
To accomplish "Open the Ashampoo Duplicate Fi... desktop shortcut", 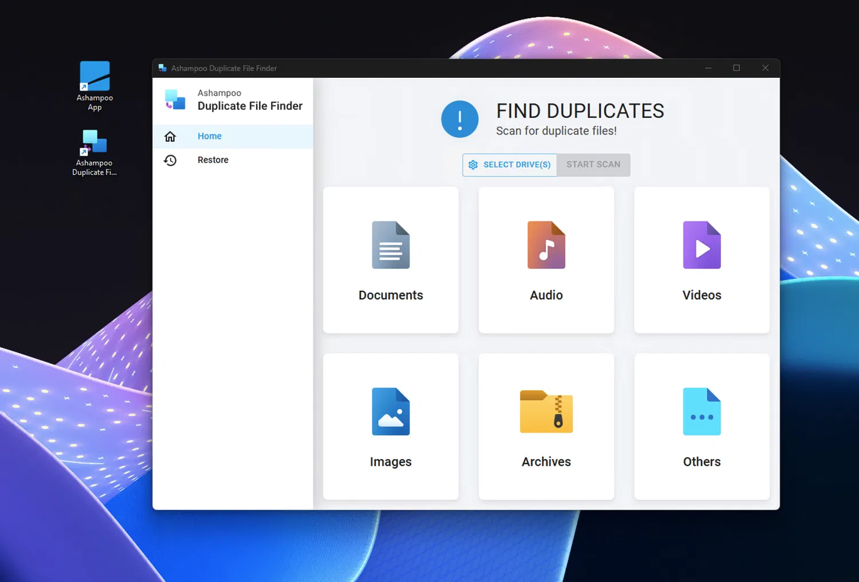I will [94, 153].
